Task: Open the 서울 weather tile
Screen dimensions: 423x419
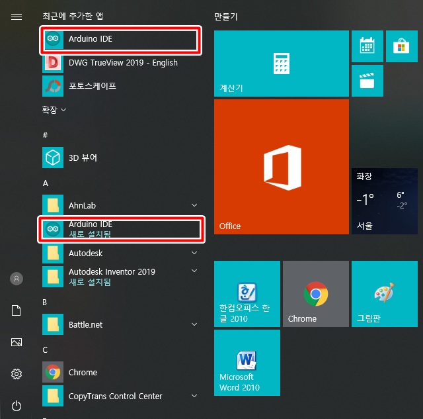Action: [385, 201]
